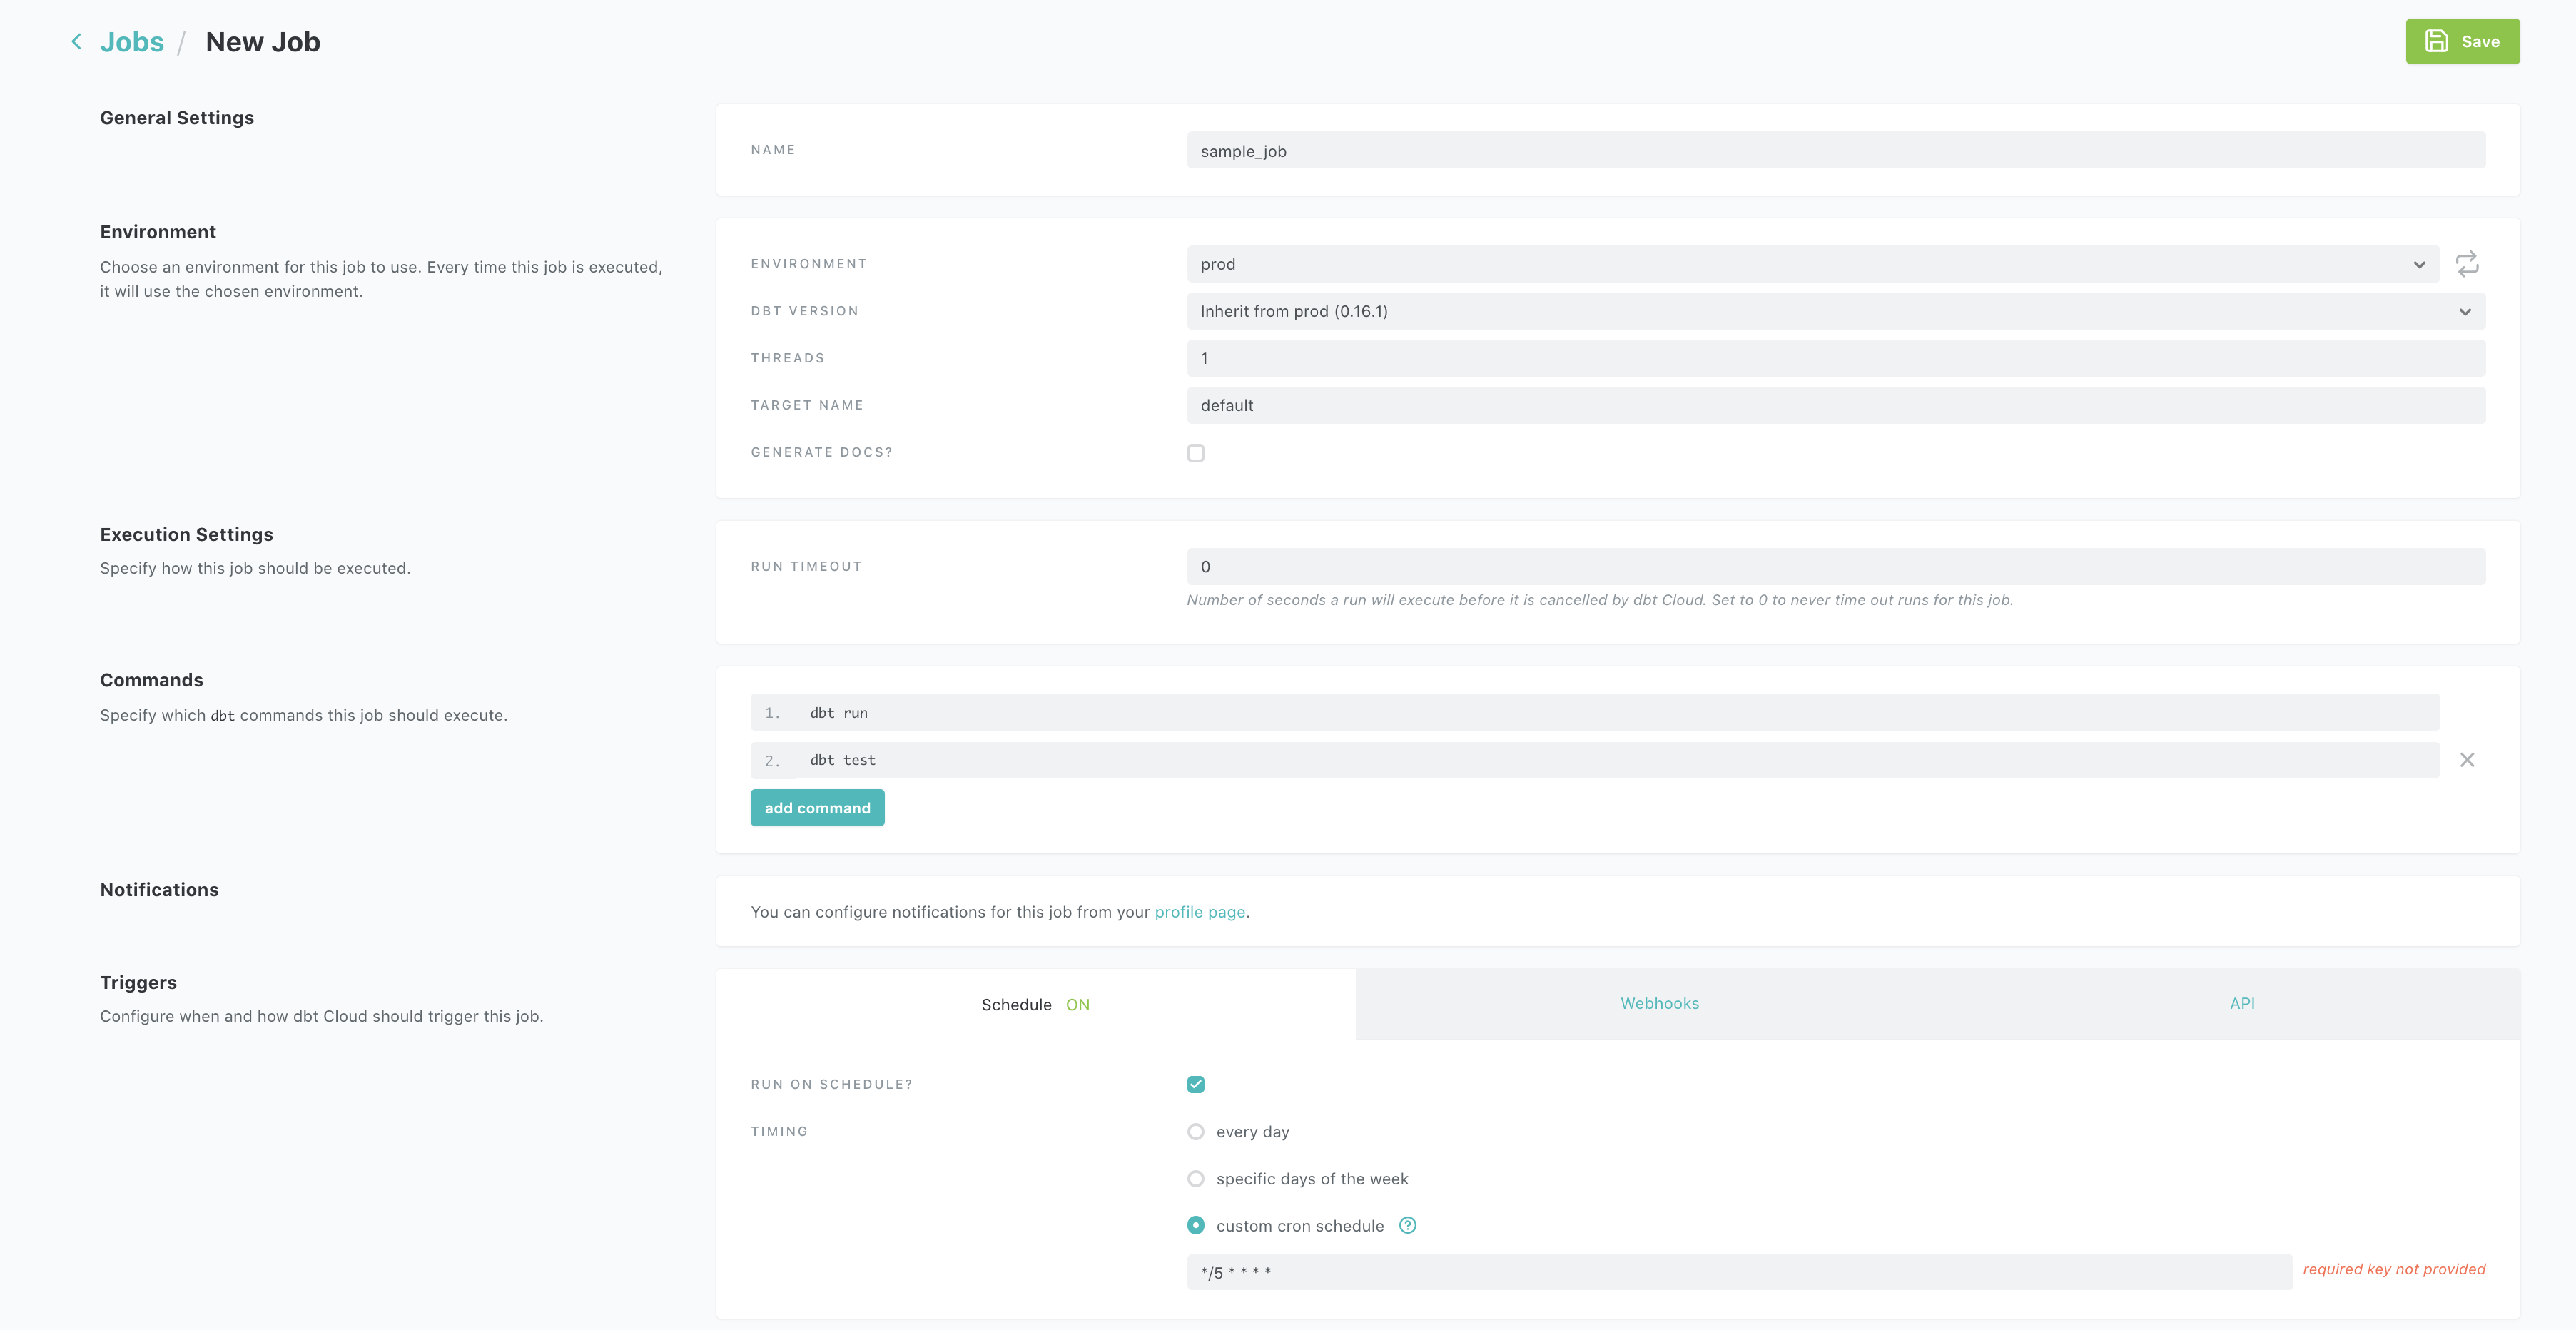Select specific days of the week
This screenshot has height=1330, width=2576.
tap(1195, 1179)
